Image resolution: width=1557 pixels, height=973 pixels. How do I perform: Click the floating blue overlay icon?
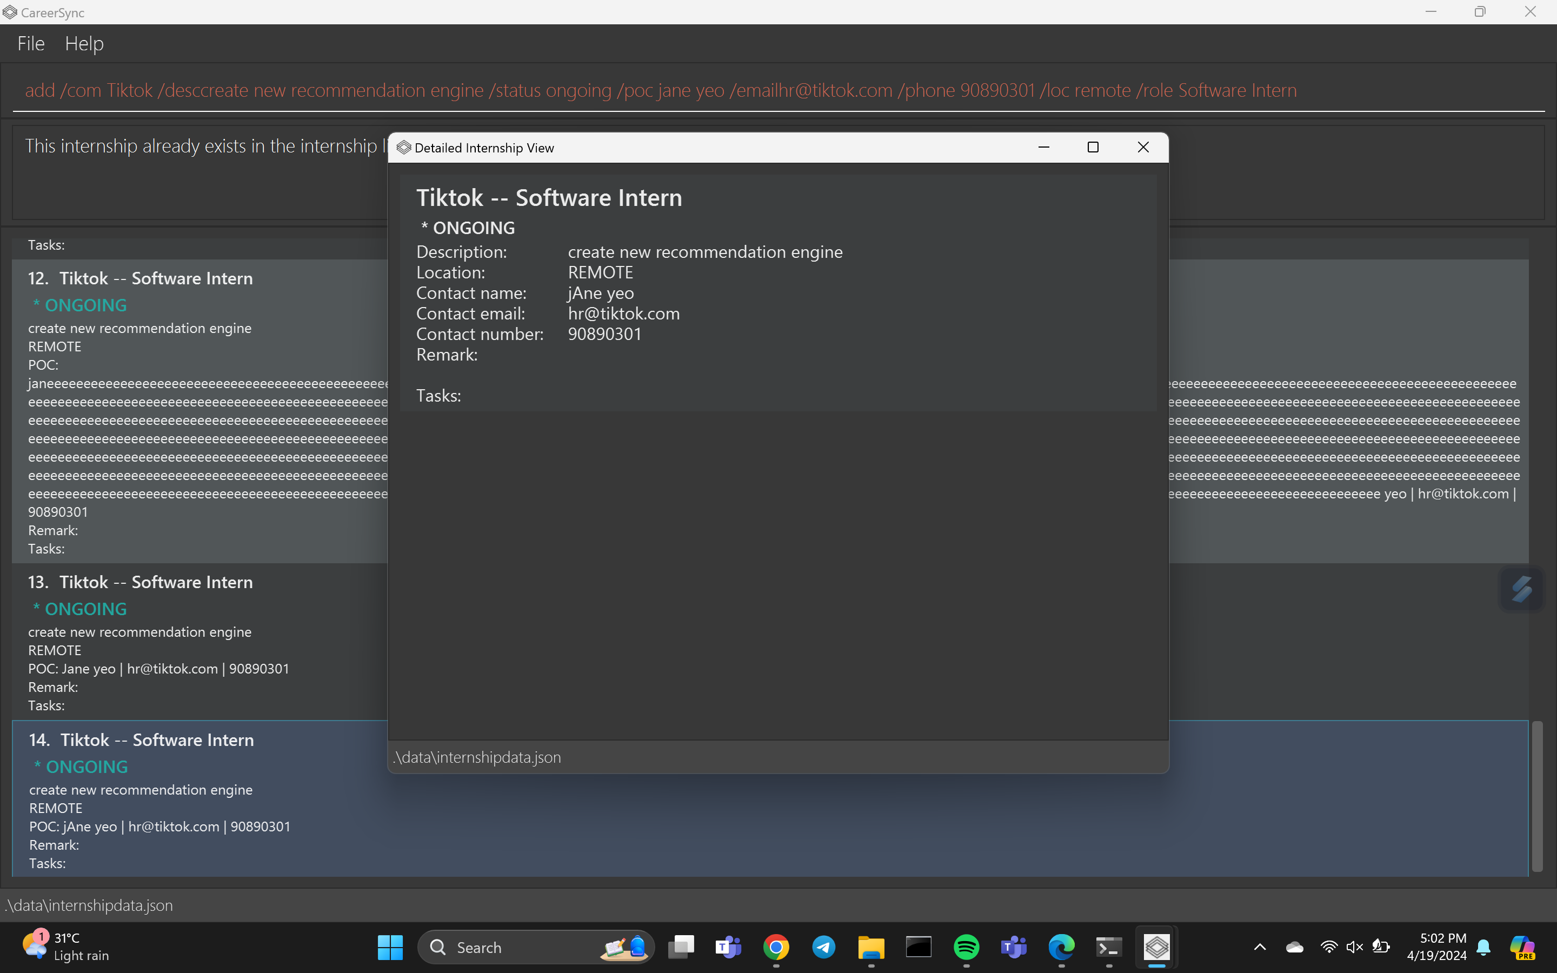(1522, 589)
